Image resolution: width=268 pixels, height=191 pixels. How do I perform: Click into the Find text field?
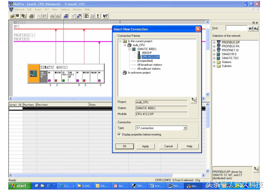click(236, 28)
